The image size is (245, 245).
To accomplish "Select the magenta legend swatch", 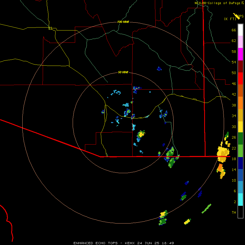I will (240, 54).
